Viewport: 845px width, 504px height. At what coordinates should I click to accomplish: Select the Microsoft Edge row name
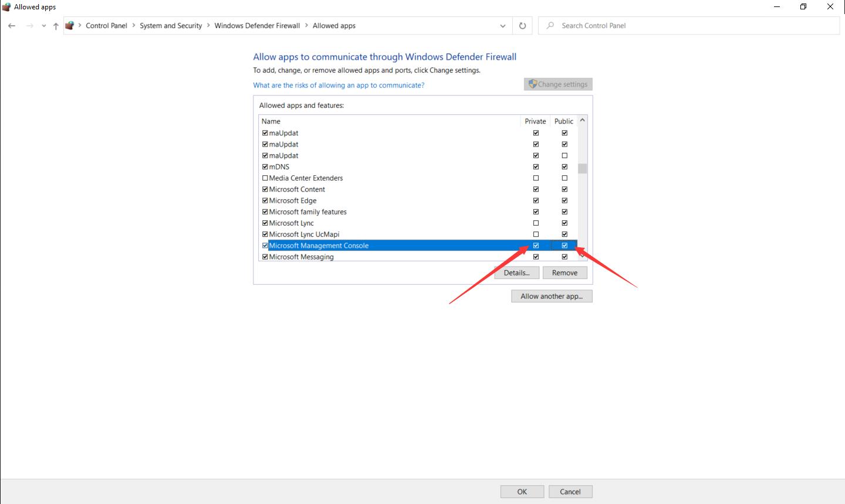click(293, 200)
